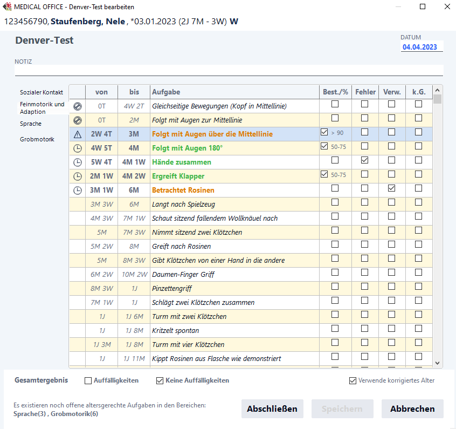This screenshot has width=456, height=429.
Task: Click the clock icon beside Folgt mit Augen 180°
Action: 77,148
